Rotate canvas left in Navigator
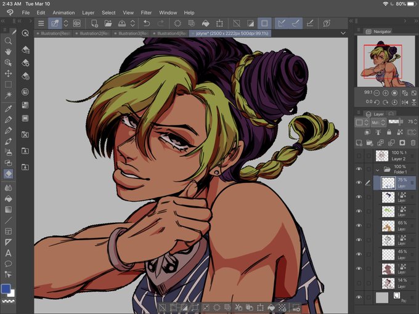This screenshot has height=314, width=419. (376, 102)
